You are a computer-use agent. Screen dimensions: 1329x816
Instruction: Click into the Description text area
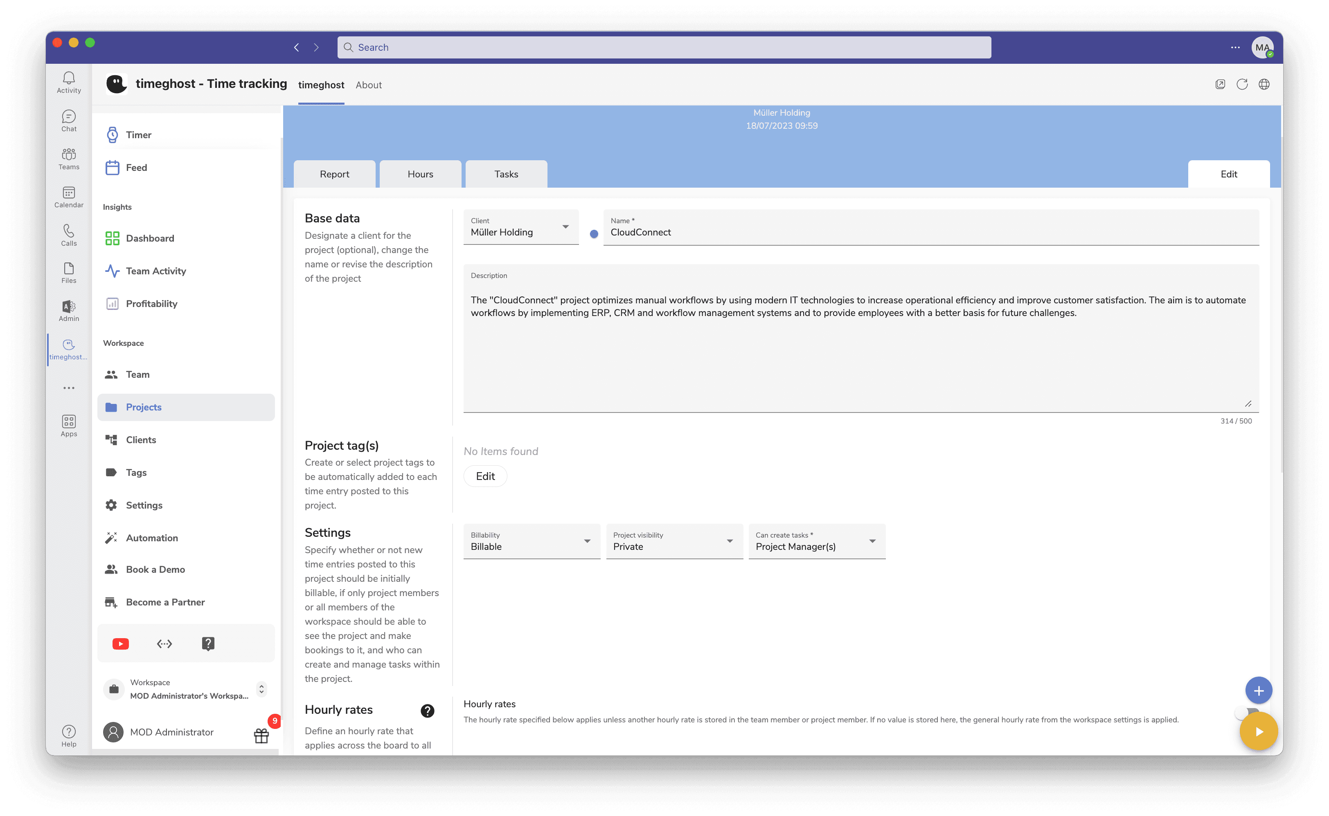tap(861, 339)
